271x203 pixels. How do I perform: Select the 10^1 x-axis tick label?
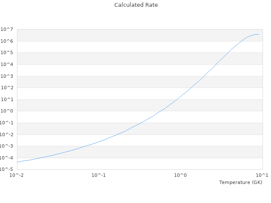[x=262, y=175]
